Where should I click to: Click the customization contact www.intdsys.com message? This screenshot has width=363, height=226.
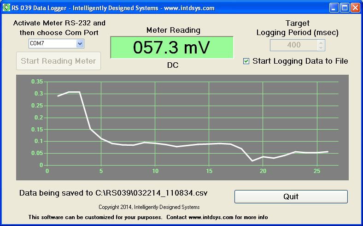pyautogui.click(x=148, y=217)
